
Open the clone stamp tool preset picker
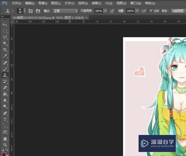pyautogui.click(x=10, y=11)
